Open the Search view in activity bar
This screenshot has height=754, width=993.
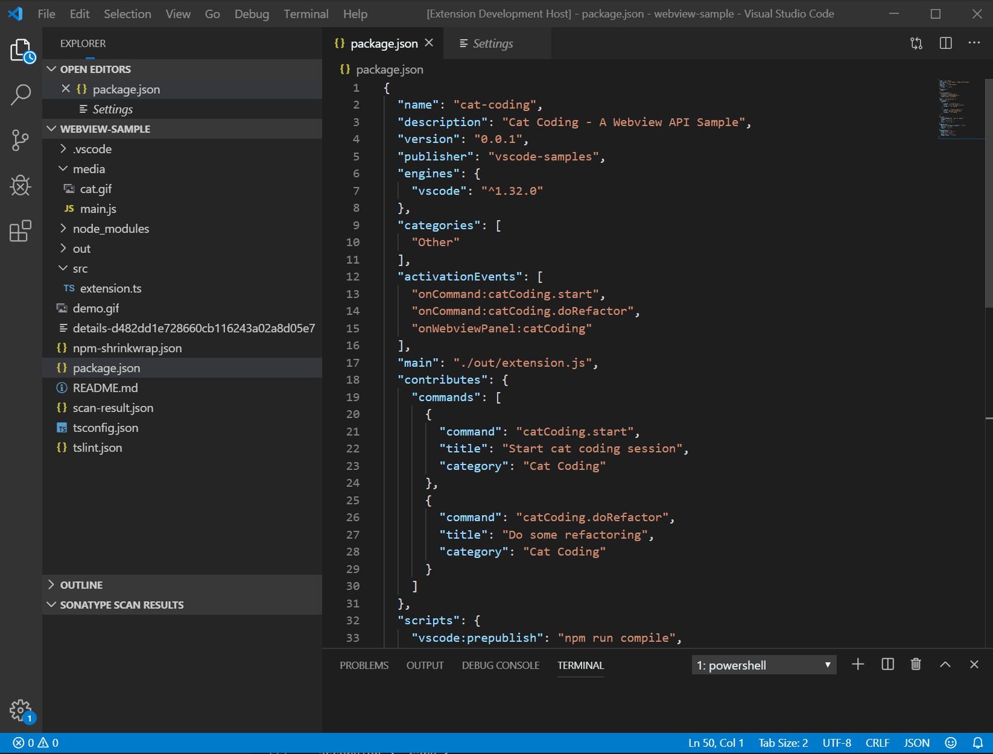click(21, 95)
